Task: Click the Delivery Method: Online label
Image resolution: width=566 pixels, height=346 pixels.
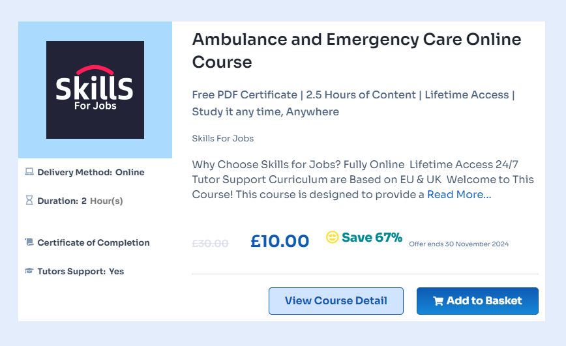Action: coord(91,173)
